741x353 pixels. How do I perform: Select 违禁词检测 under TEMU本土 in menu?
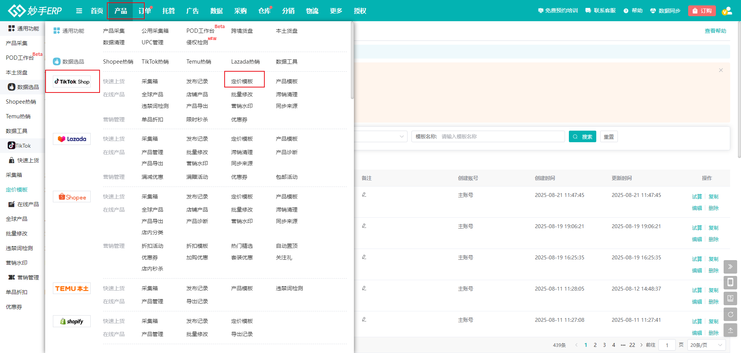[289, 288]
